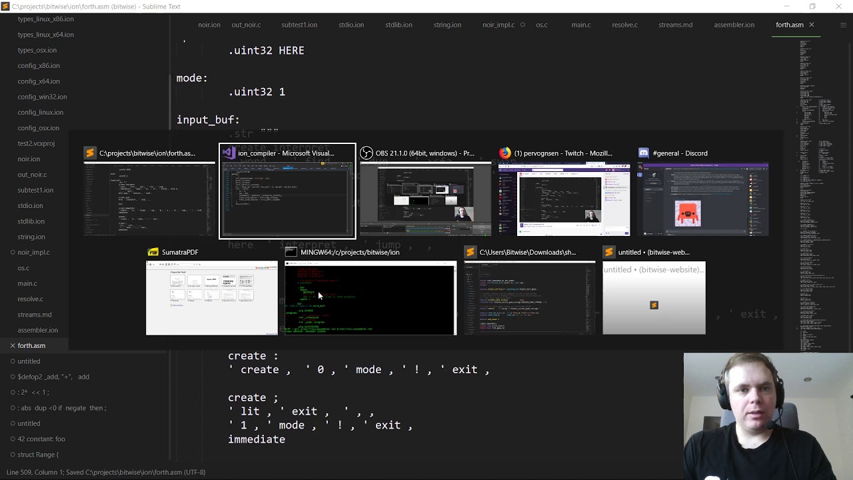Open tab list dropdown arrow

843,25
